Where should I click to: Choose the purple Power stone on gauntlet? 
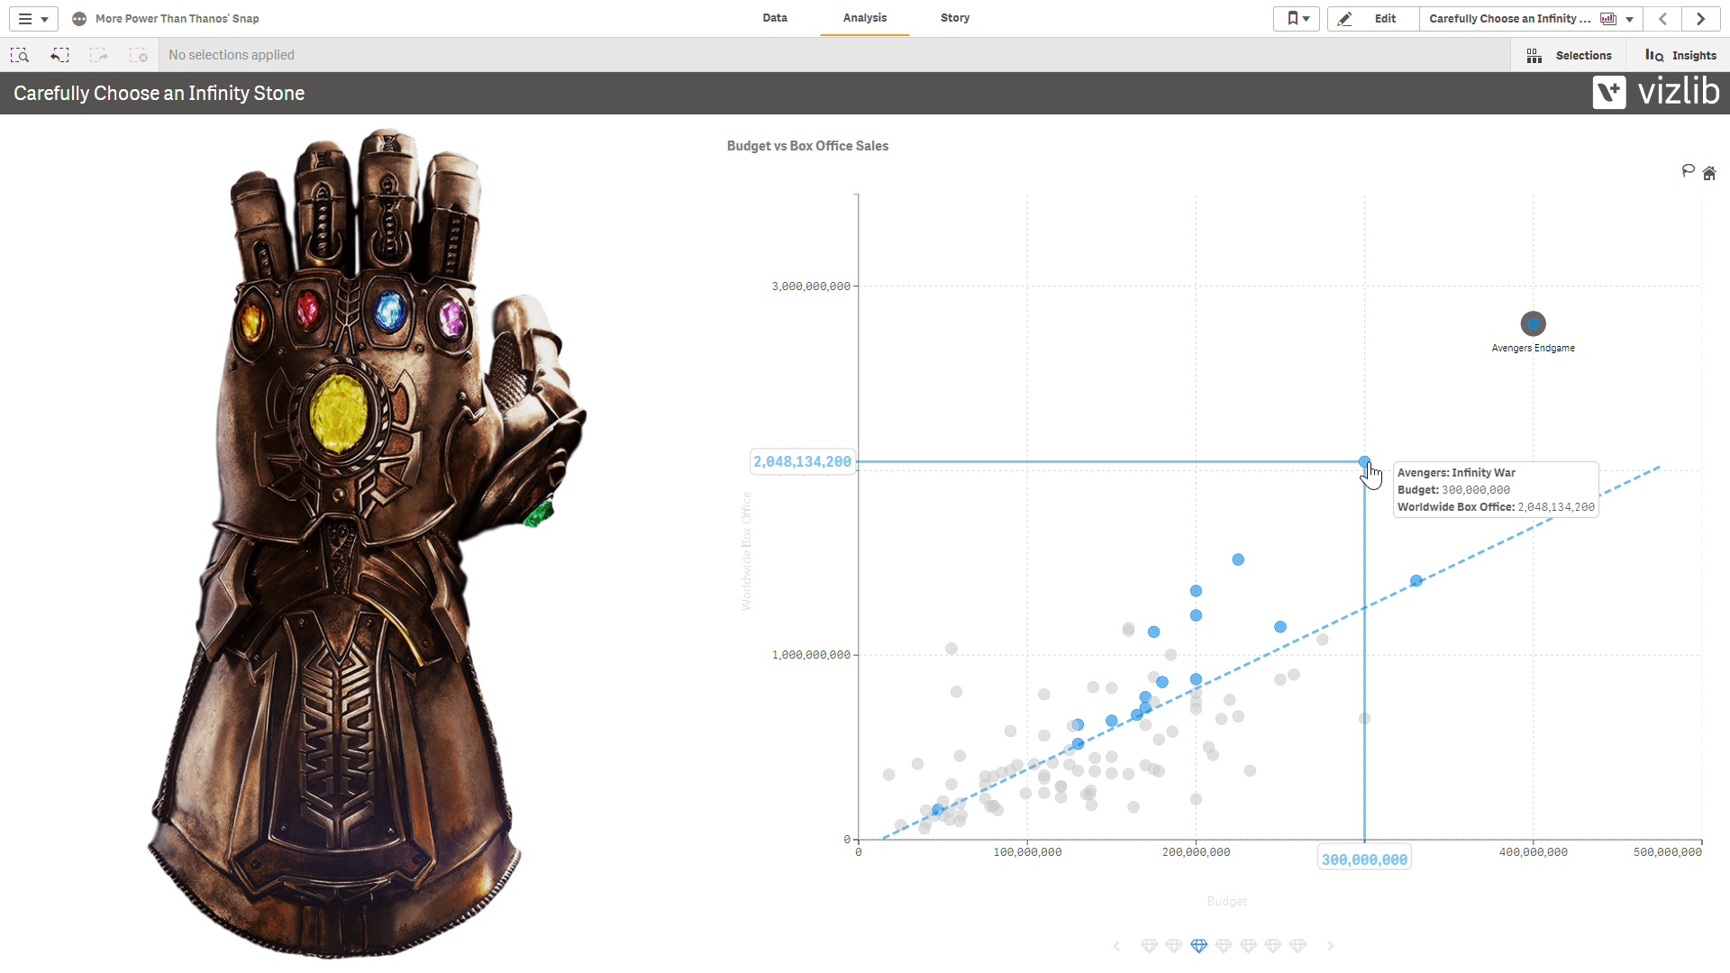point(451,317)
